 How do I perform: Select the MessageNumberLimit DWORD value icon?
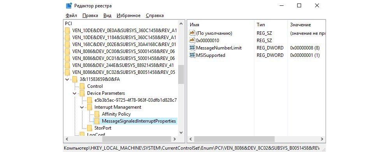point(192,48)
